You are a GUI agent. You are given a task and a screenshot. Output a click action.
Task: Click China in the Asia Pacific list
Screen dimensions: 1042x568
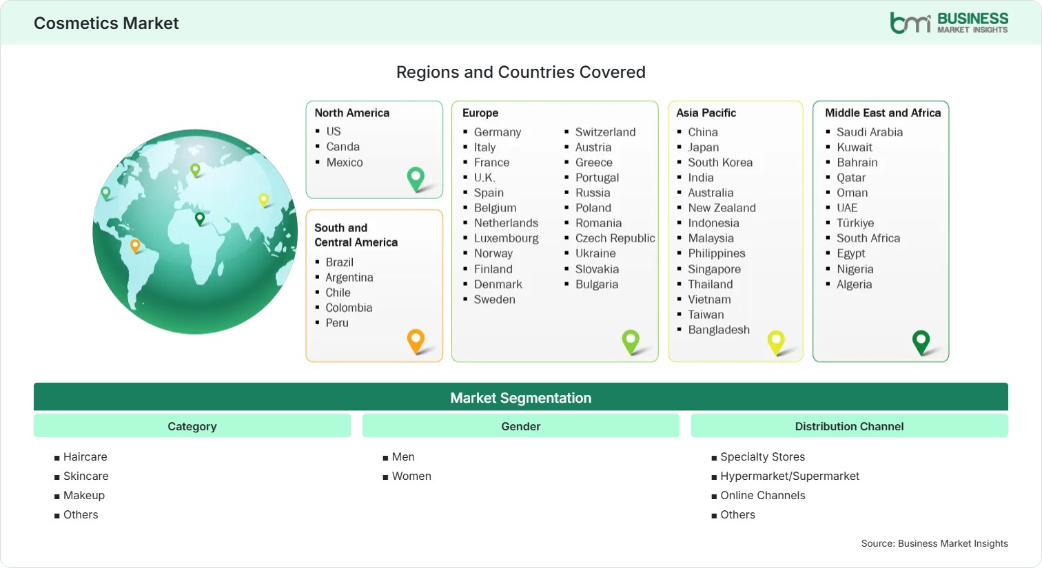703,132
